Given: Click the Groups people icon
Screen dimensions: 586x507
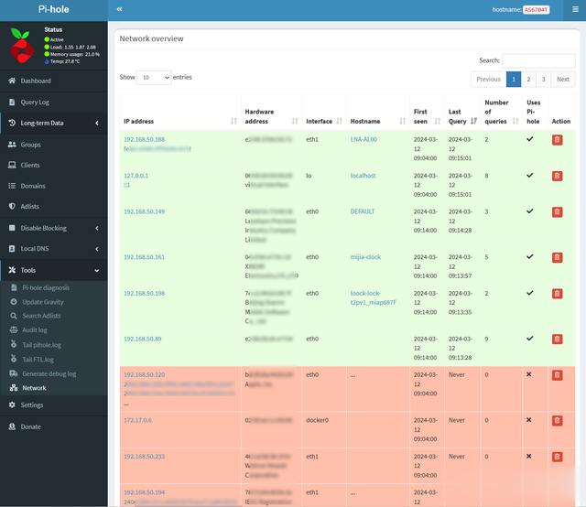Looking at the screenshot, I should tap(12, 145).
